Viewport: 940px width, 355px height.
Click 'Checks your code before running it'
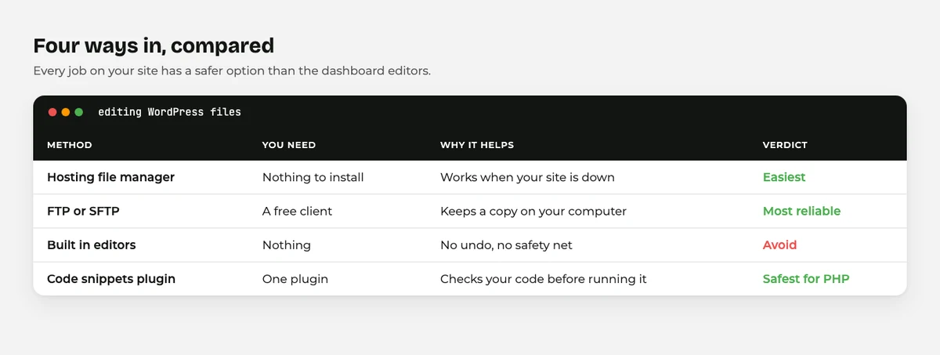point(544,278)
